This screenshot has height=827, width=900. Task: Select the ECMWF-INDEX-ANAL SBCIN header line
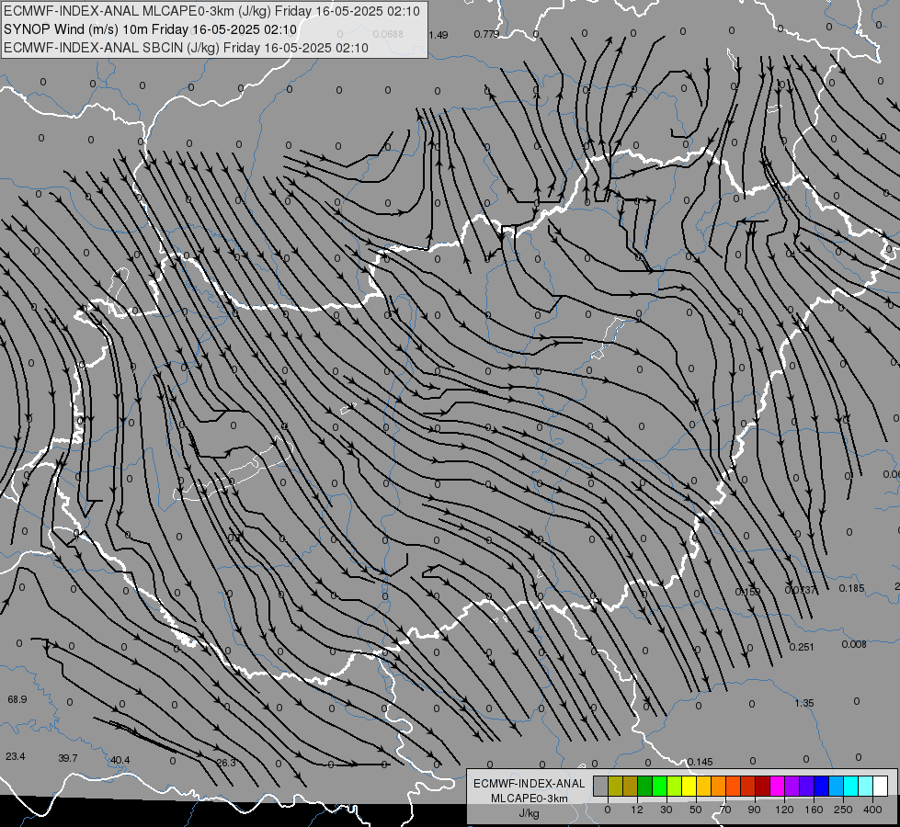click(x=186, y=48)
